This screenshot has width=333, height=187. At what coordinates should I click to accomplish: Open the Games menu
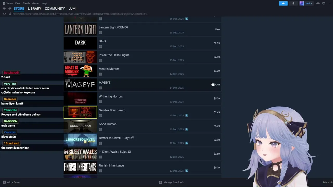pyautogui.click(x=36, y=3)
